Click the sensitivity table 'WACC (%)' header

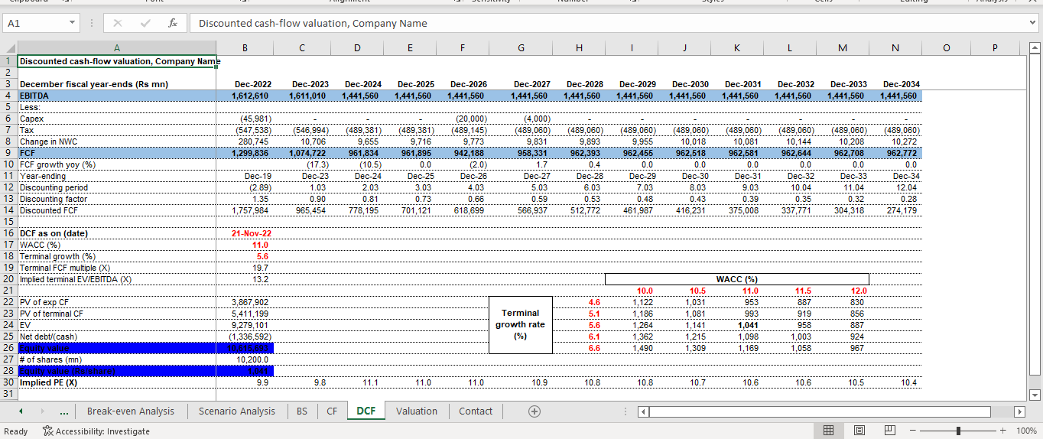click(737, 279)
